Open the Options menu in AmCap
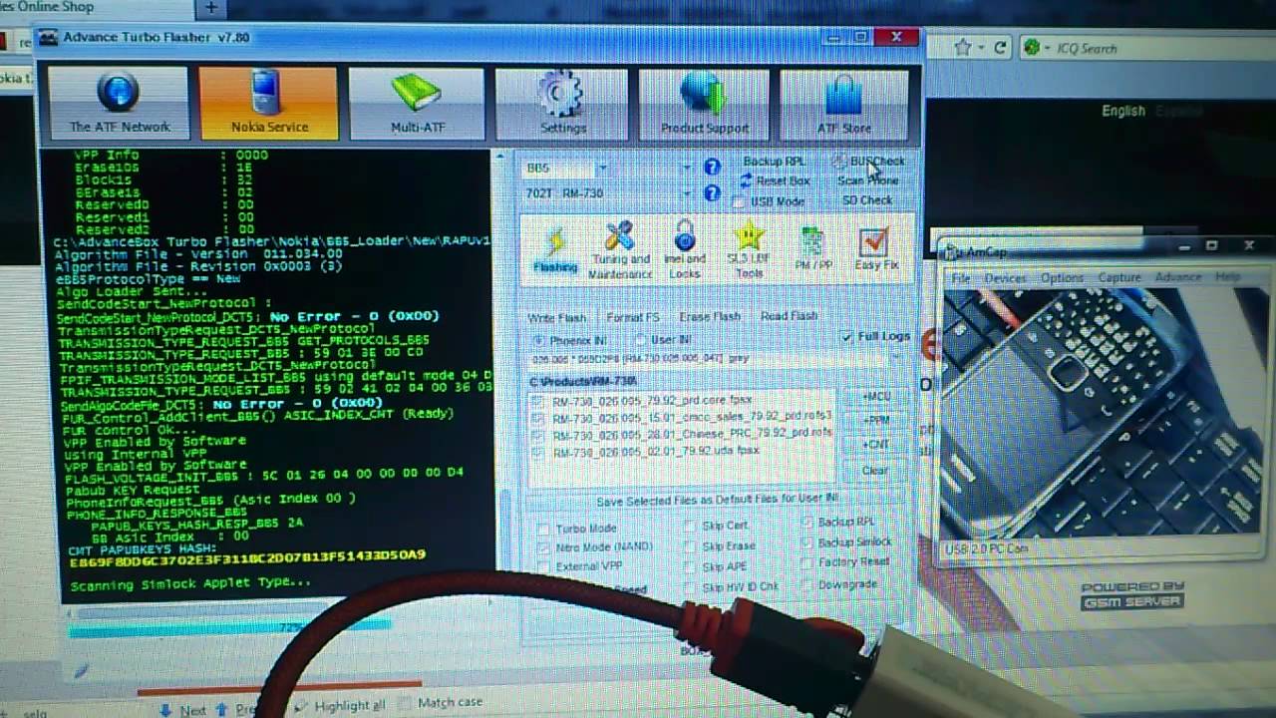This screenshot has height=718, width=1276. pos(1062,277)
